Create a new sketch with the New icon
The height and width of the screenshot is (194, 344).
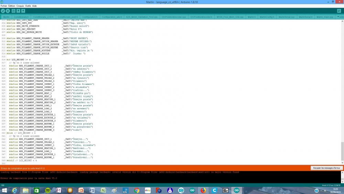[13, 11]
